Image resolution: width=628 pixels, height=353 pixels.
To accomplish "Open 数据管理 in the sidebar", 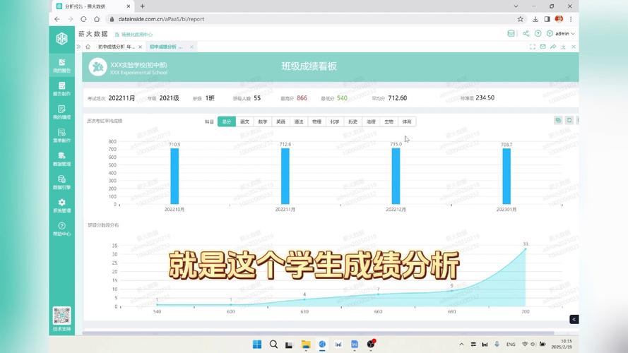I will [x=61, y=159].
